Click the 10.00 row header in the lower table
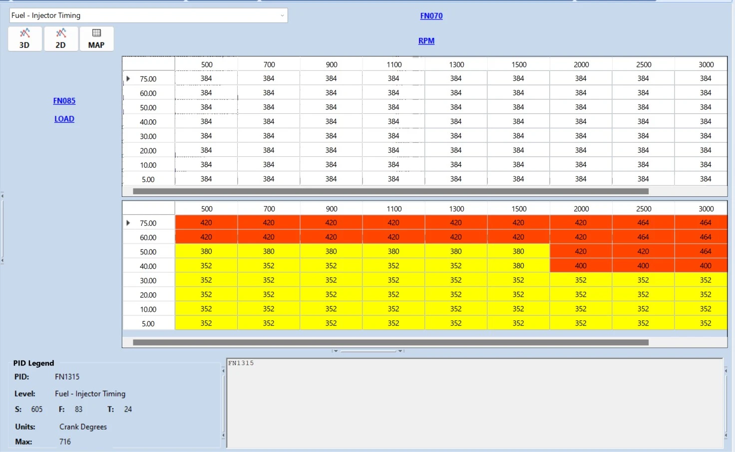Viewport: 735px width, 452px height. click(x=148, y=309)
